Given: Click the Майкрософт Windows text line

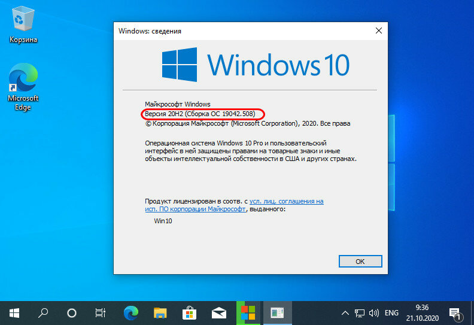Looking at the screenshot, I should [x=177, y=104].
